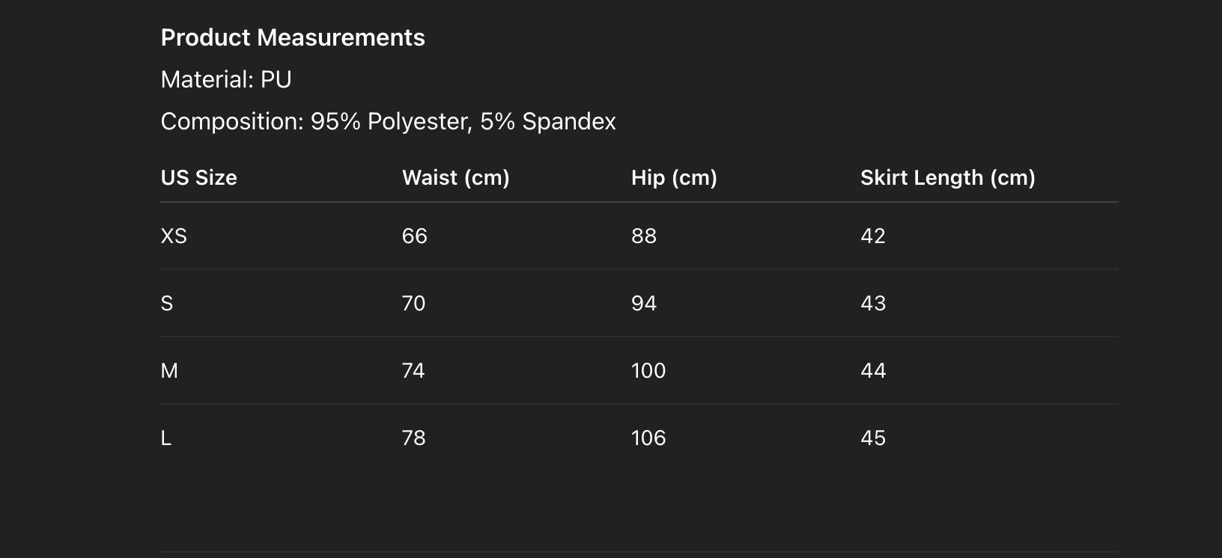The image size is (1222, 558).
Task: Click the US Size column header
Action: pos(199,177)
